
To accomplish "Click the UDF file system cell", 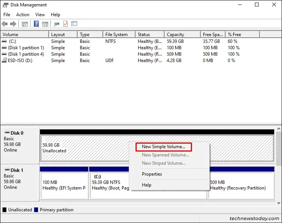I will (x=110, y=61).
